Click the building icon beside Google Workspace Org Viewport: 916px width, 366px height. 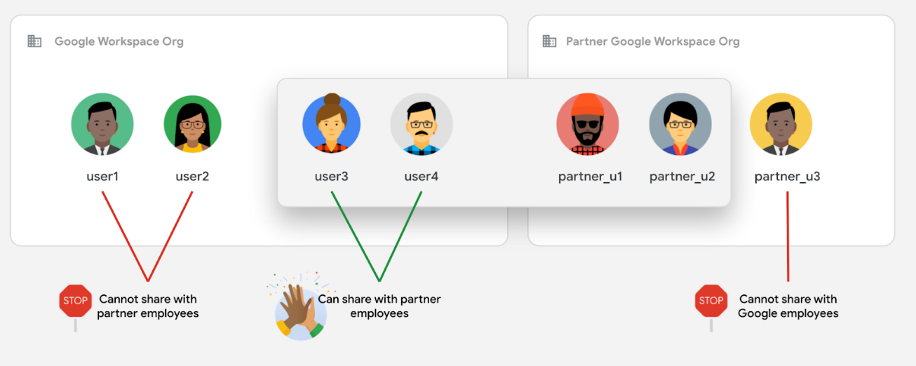click(34, 41)
